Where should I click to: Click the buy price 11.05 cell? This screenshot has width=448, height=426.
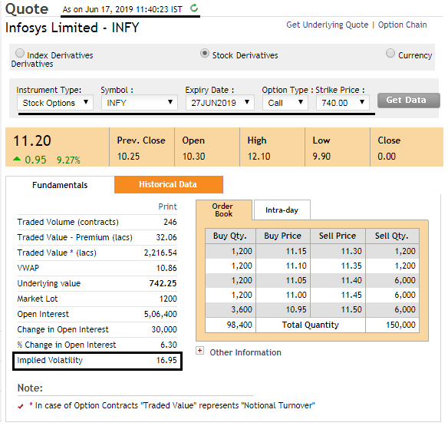[x=283, y=280]
